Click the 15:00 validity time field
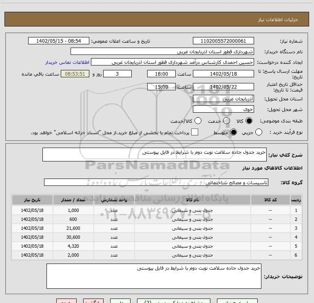Viewport: 314px width, 303px height. point(161,87)
